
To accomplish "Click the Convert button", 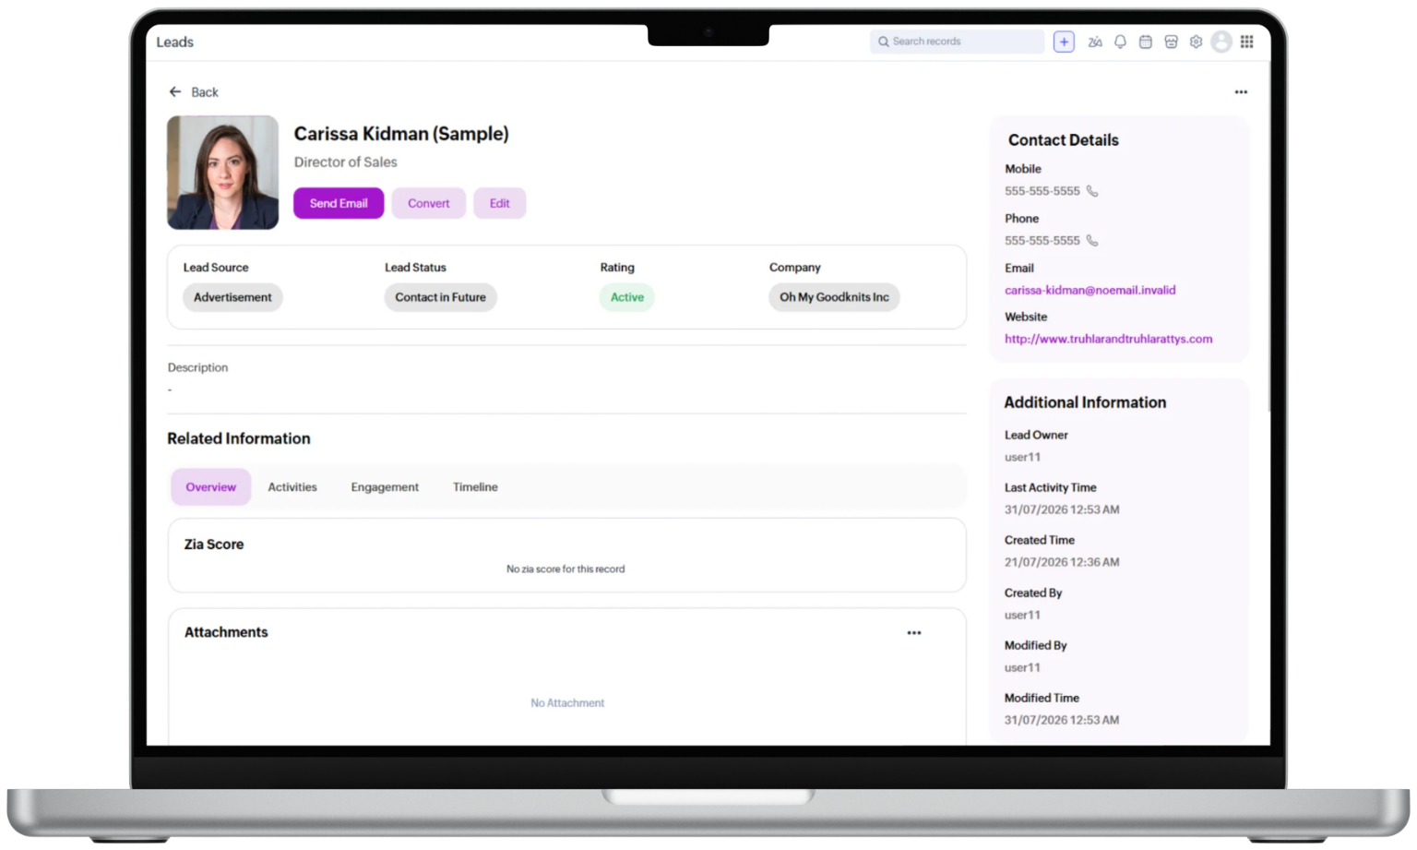I will pyautogui.click(x=429, y=203).
